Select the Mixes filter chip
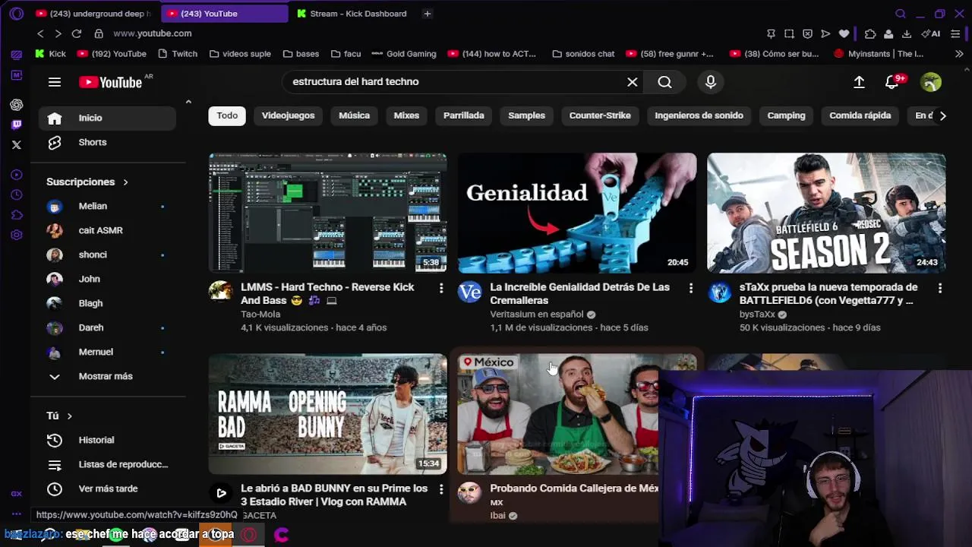Screen dimensions: 972x547 [406, 116]
